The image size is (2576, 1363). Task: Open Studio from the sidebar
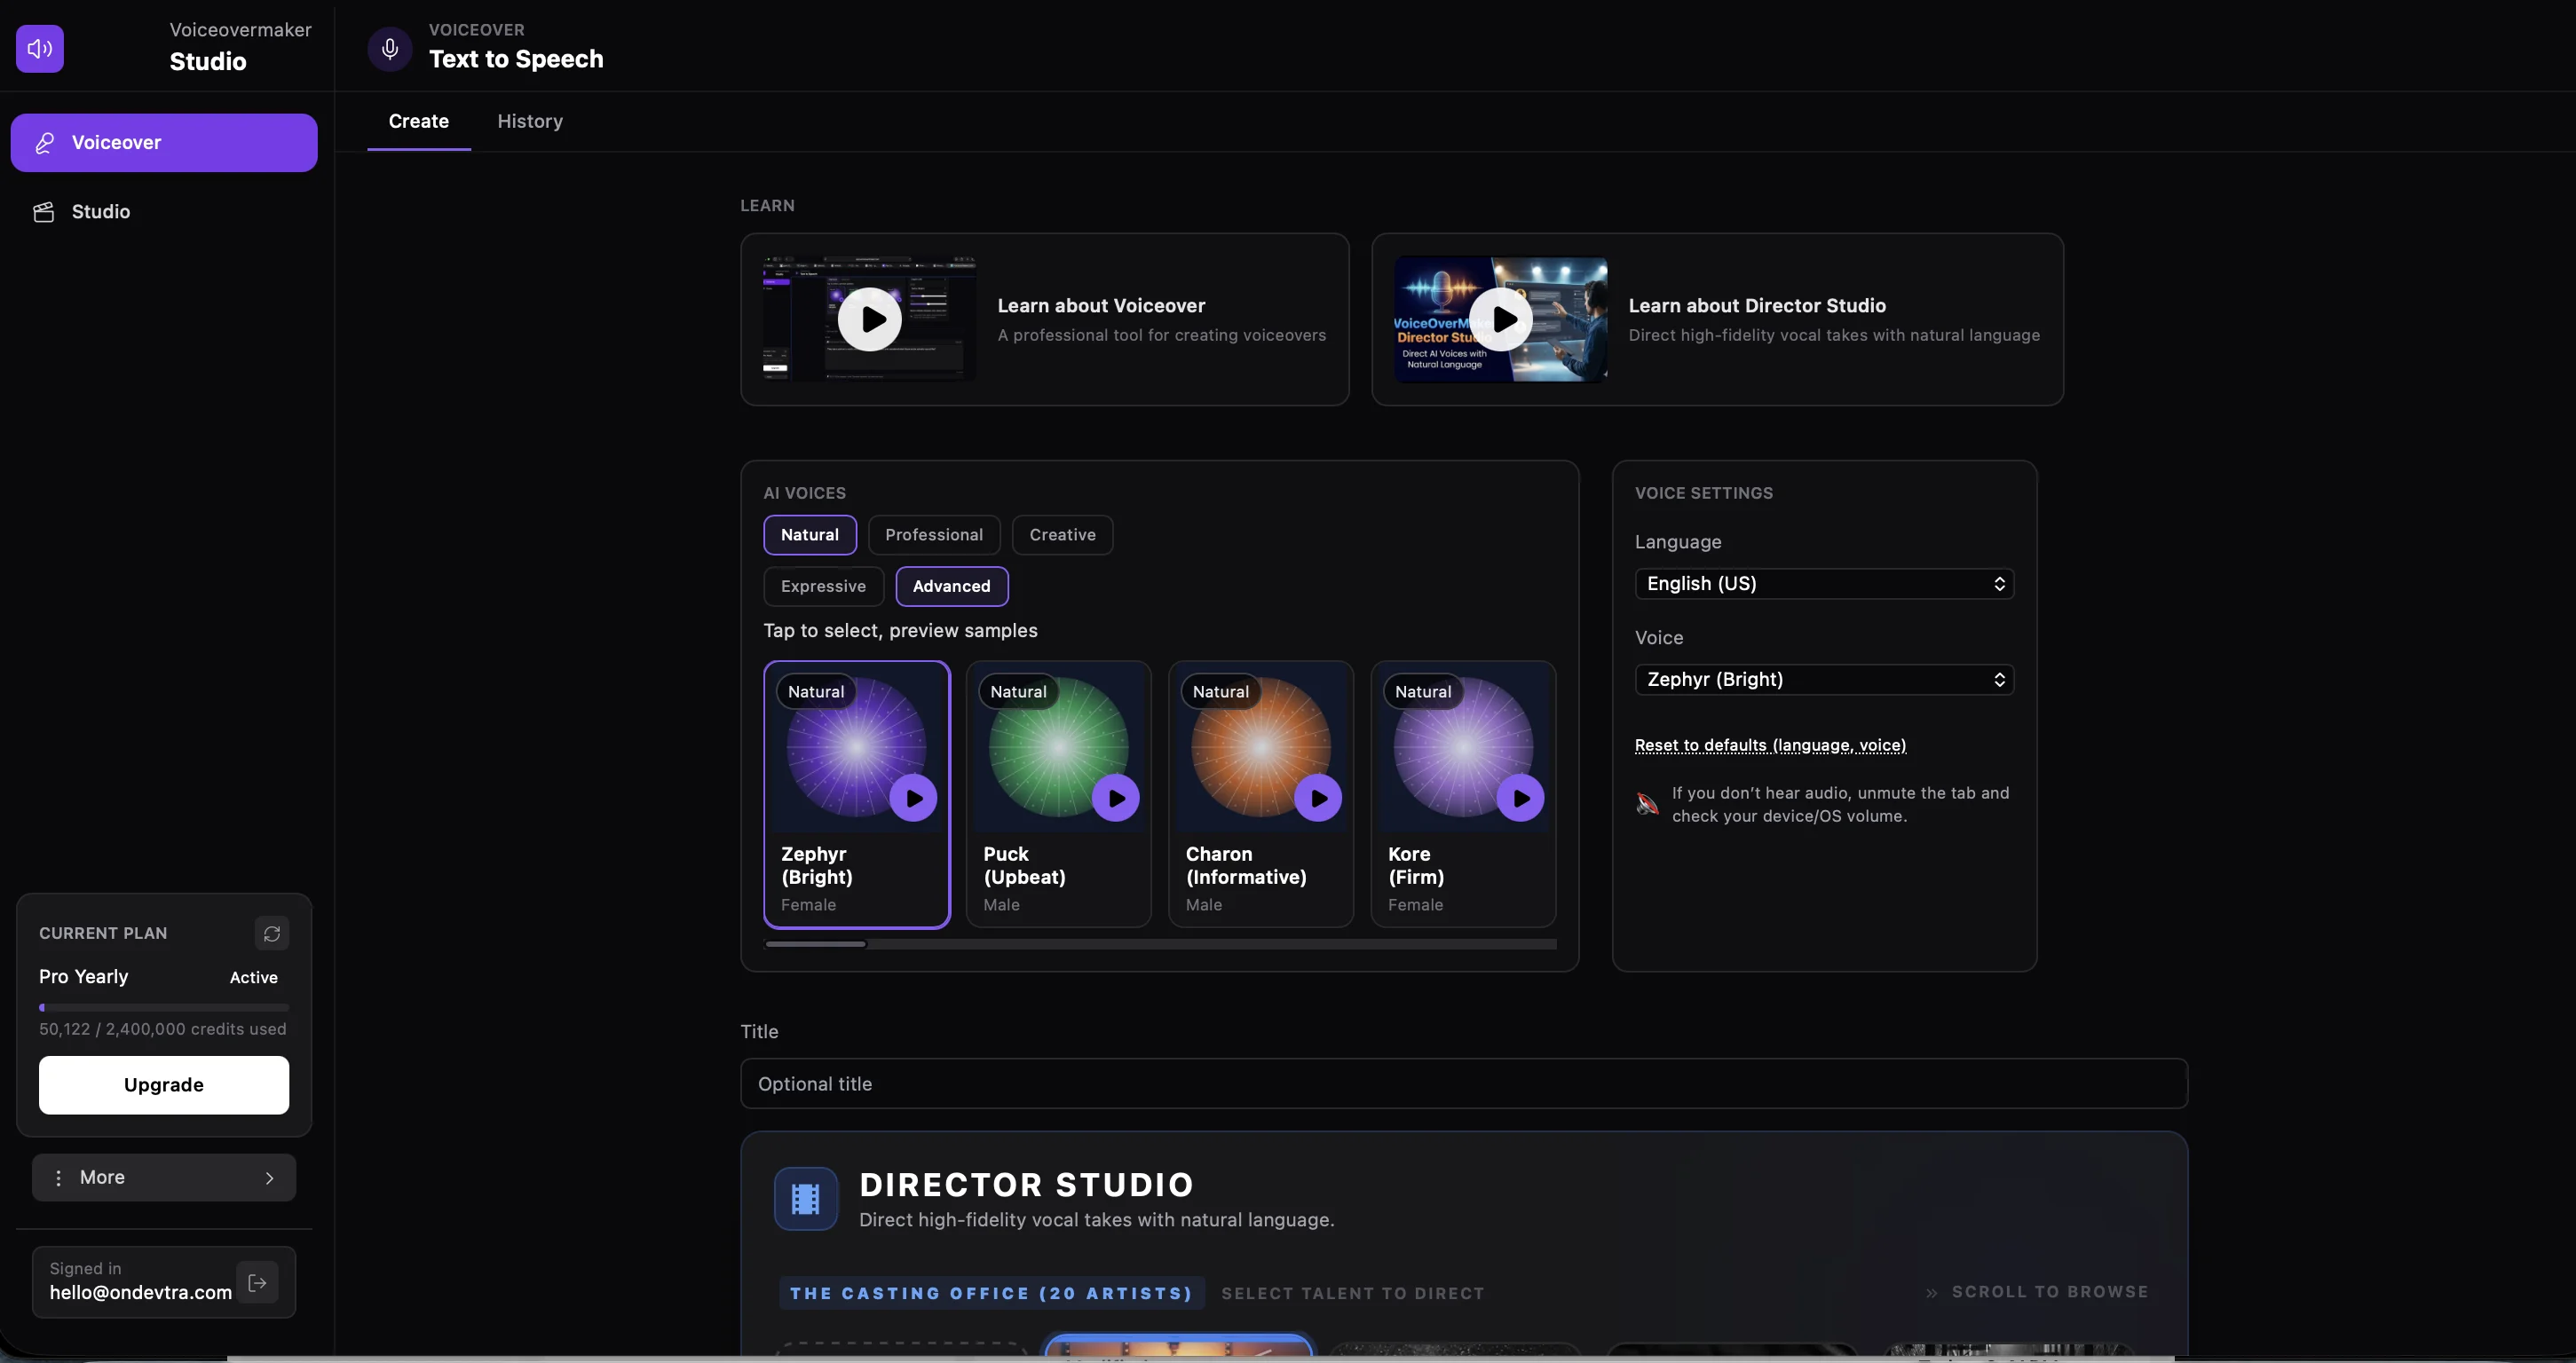(x=100, y=211)
